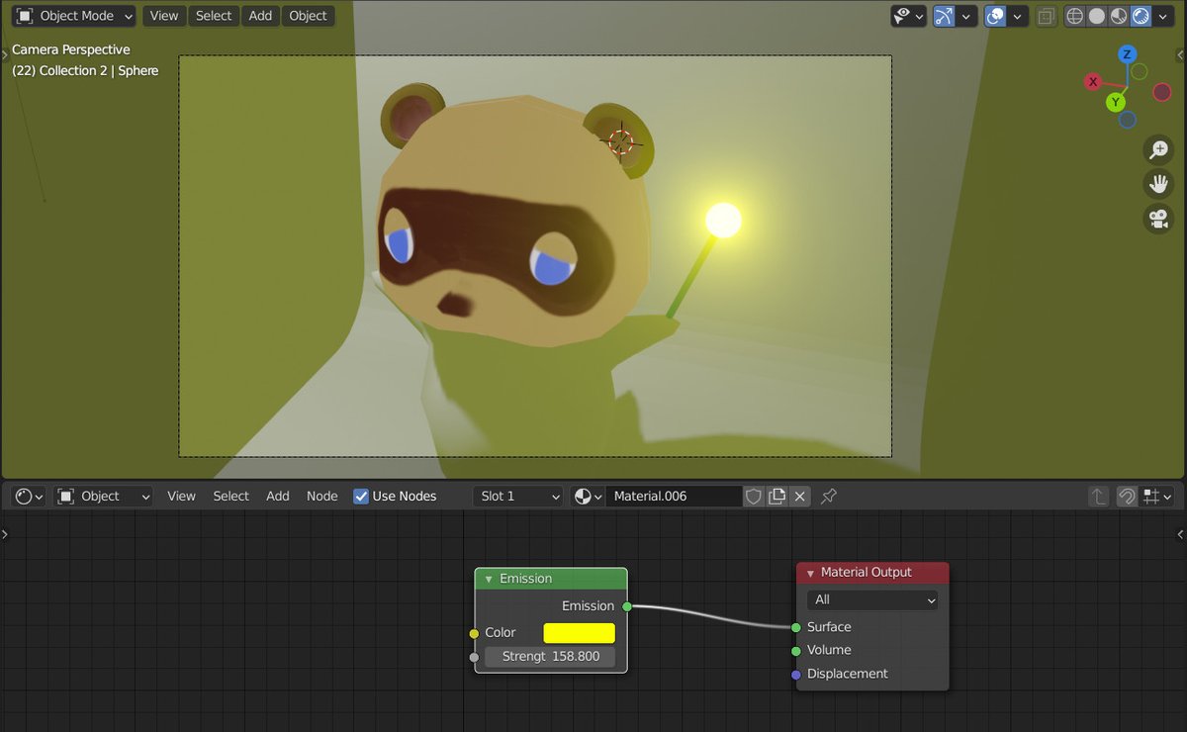Toggle the Use Nodes checkbox

[361, 496]
